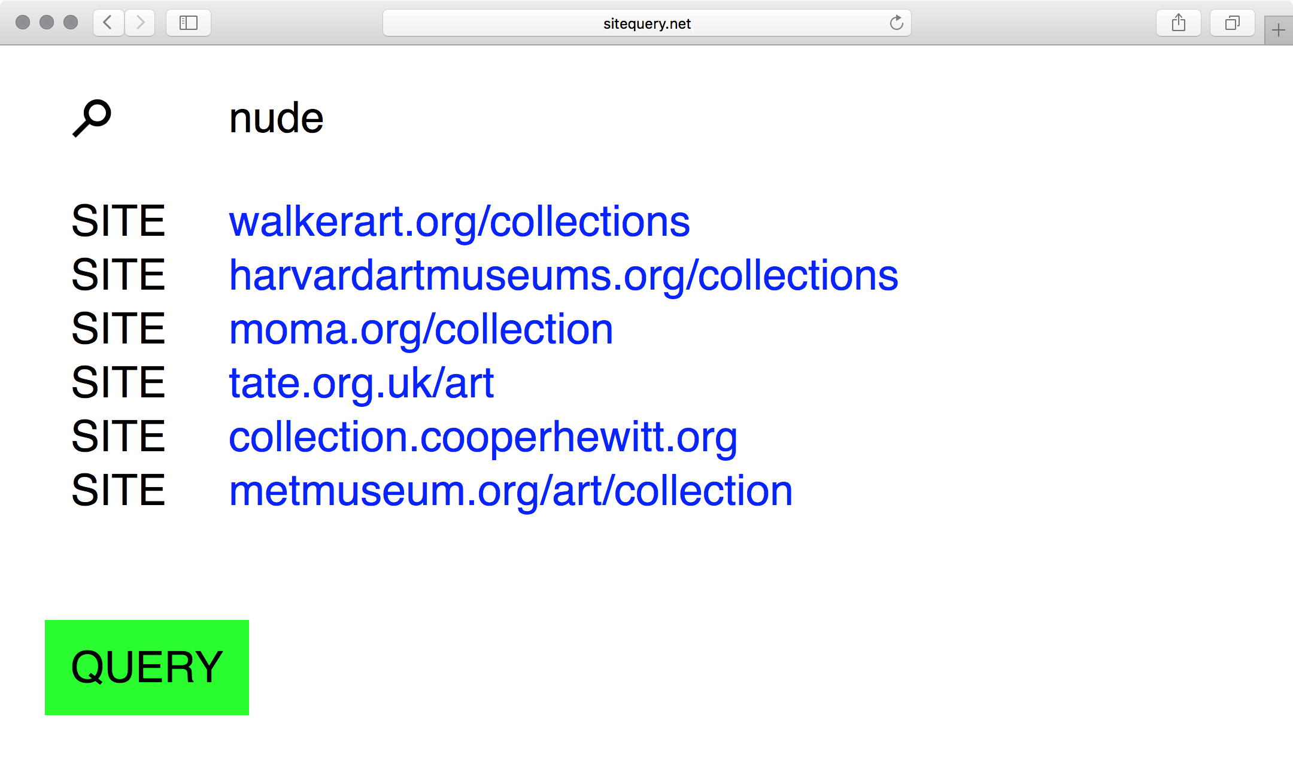
Task: Follow the tate.org.uk/art link
Action: tap(362, 383)
